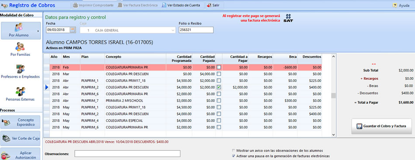The height and width of the screenshot is (160, 415).
Task: Check the May PLNPRIM_4 row checkbox
Action: [219, 120]
